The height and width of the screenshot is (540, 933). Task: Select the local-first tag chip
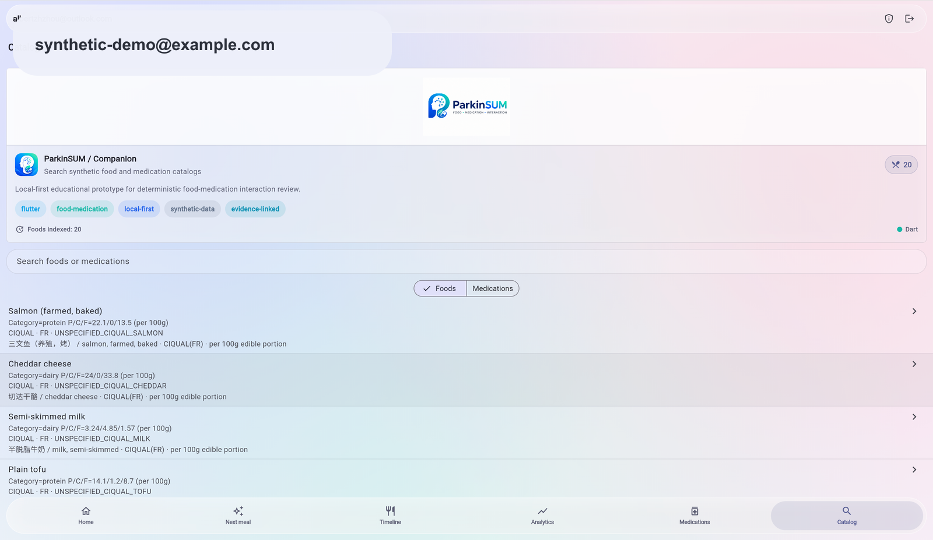point(139,209)
